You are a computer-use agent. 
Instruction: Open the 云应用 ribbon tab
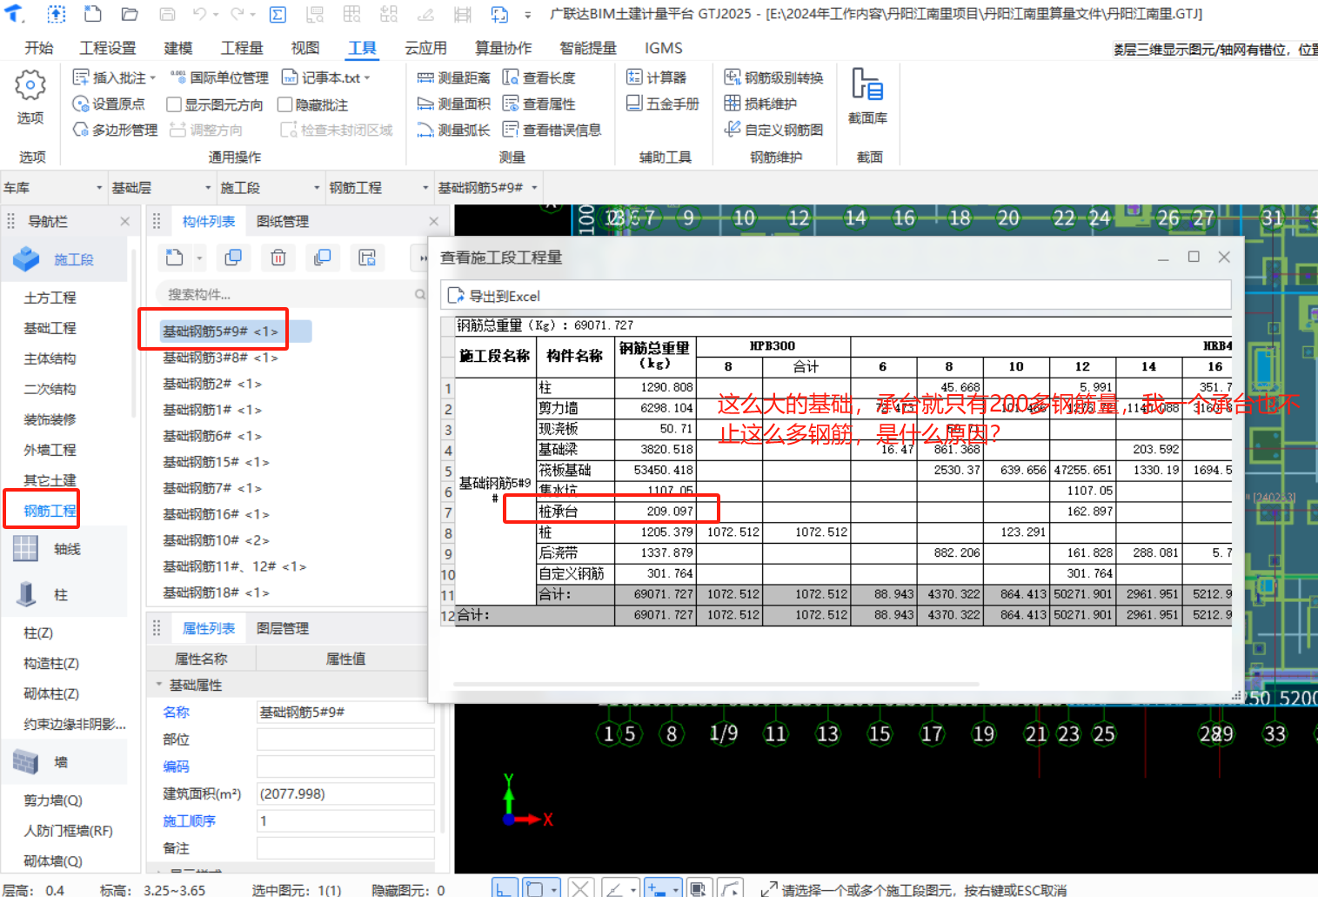click(425, 48)
